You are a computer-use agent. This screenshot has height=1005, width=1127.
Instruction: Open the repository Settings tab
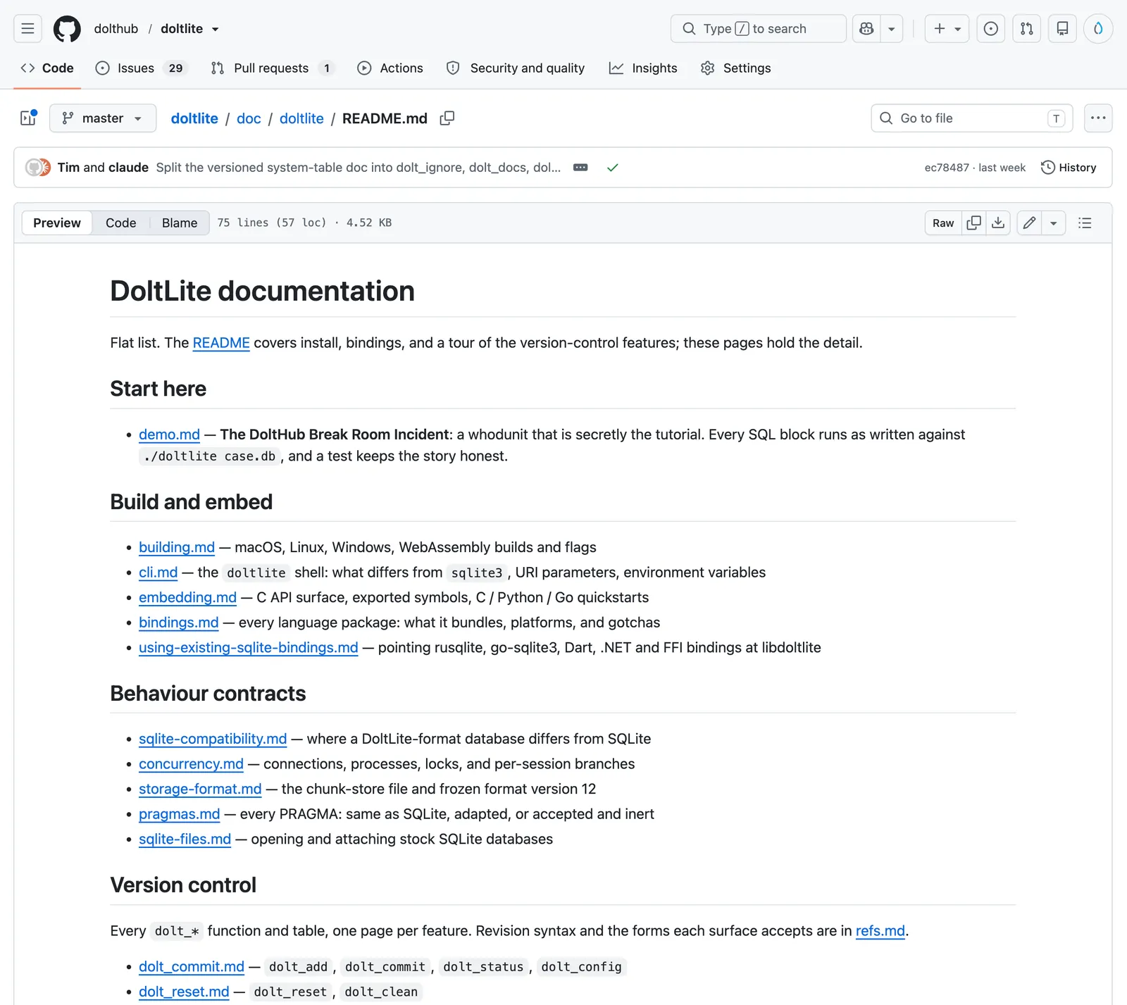pos(736,68)
